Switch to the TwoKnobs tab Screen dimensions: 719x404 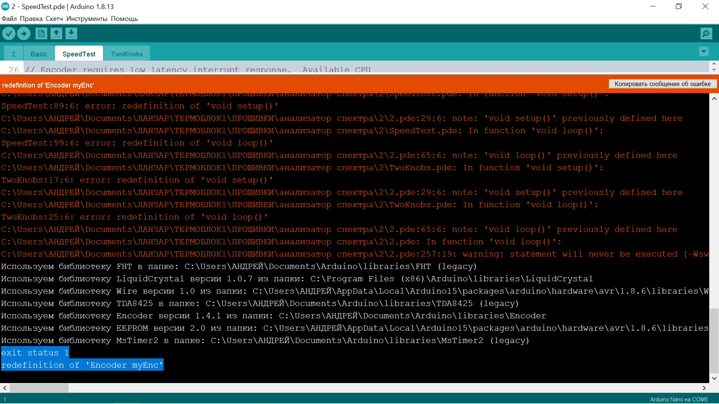pos(127,54)
